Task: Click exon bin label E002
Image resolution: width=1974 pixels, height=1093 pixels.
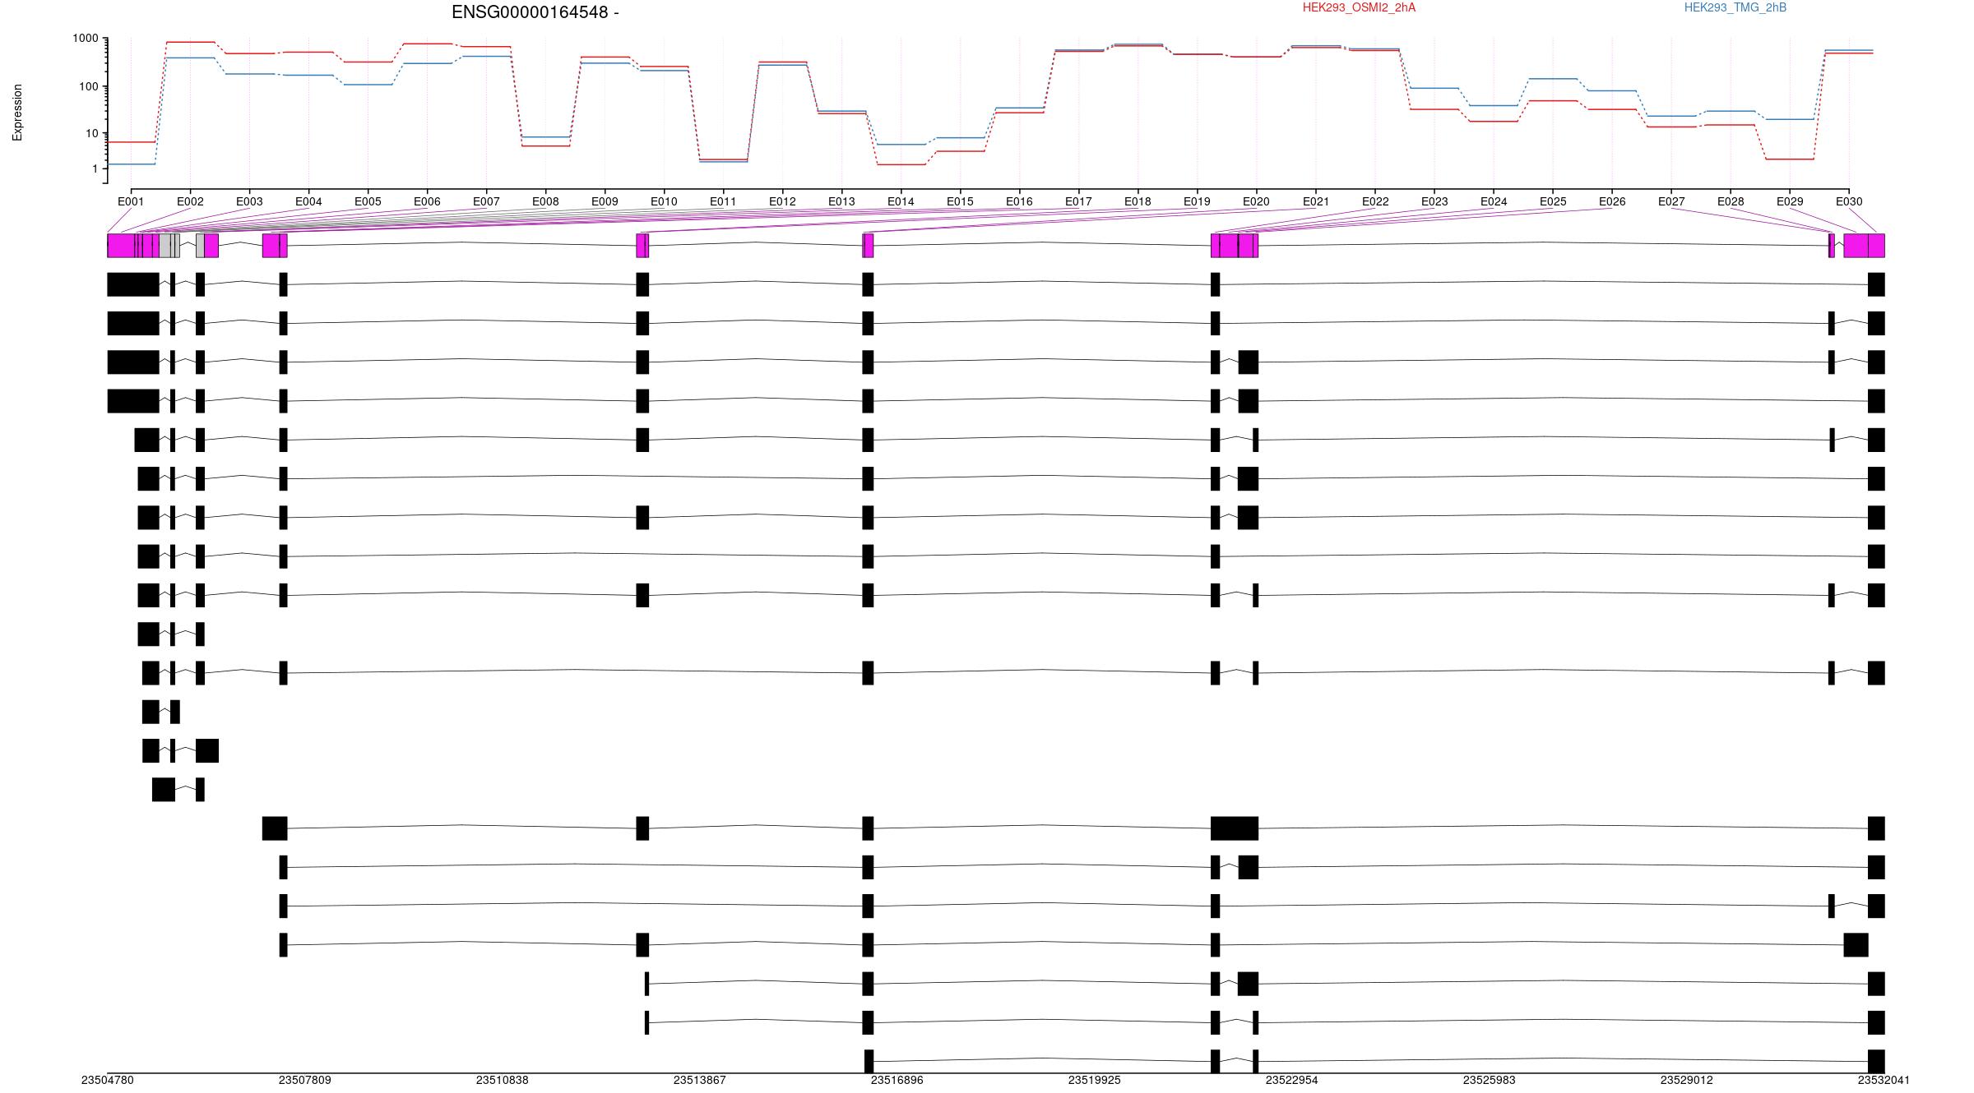Action: pos(190,201)
